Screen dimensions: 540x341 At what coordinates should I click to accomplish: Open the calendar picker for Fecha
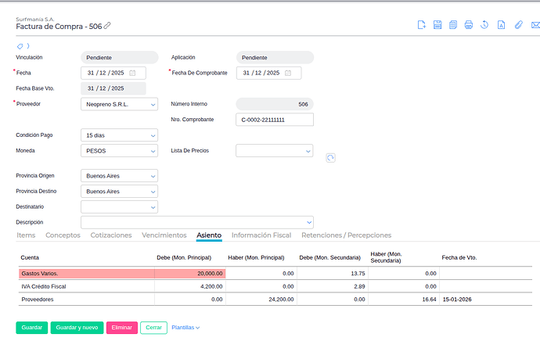[132, 73]
